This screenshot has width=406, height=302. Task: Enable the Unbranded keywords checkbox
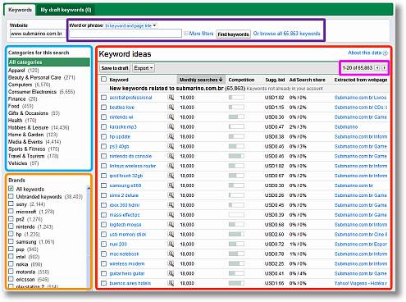11,196
